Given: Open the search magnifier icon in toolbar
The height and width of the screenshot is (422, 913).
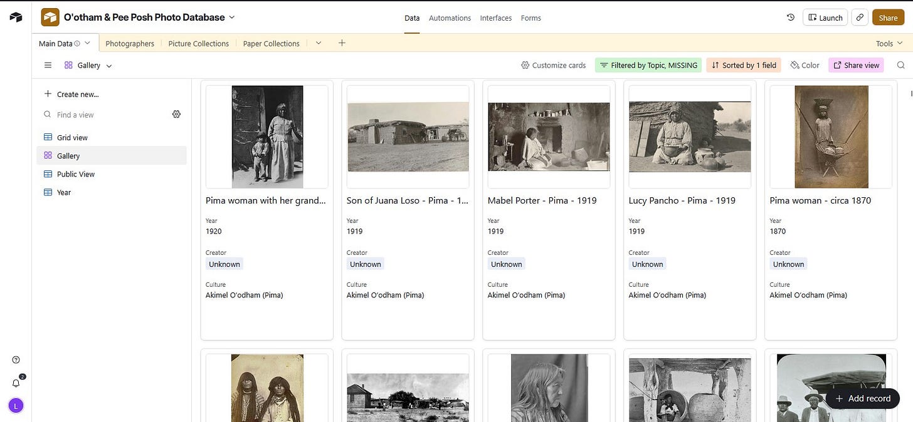Looking at the screenshot, I should point(900,65).
